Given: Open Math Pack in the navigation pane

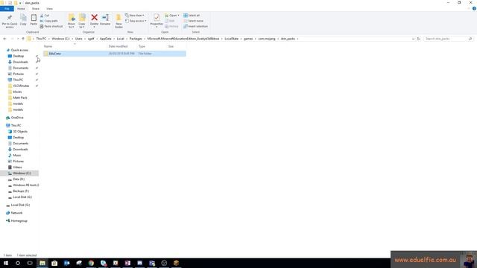Looking at the screenshot, I should click(20, 98).
